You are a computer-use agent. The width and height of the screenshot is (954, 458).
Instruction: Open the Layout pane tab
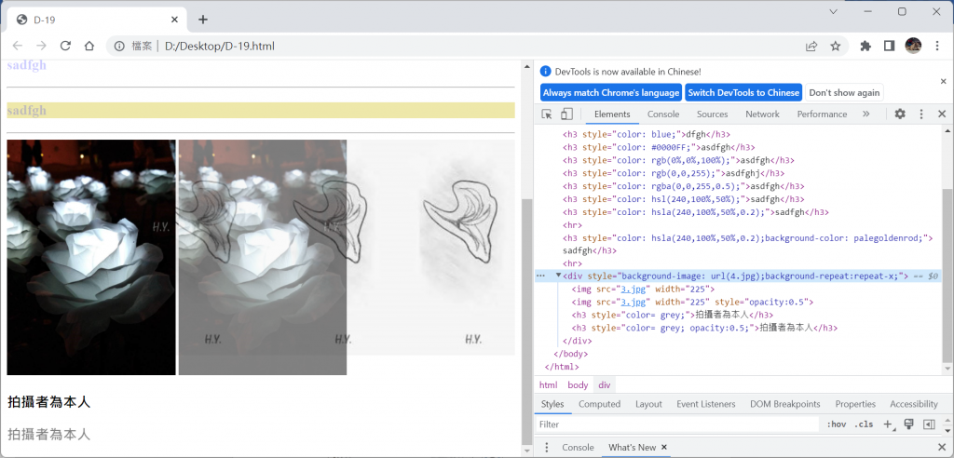648,404
